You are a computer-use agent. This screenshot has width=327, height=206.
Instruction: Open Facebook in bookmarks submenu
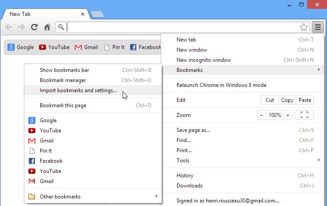coord(93,161)
